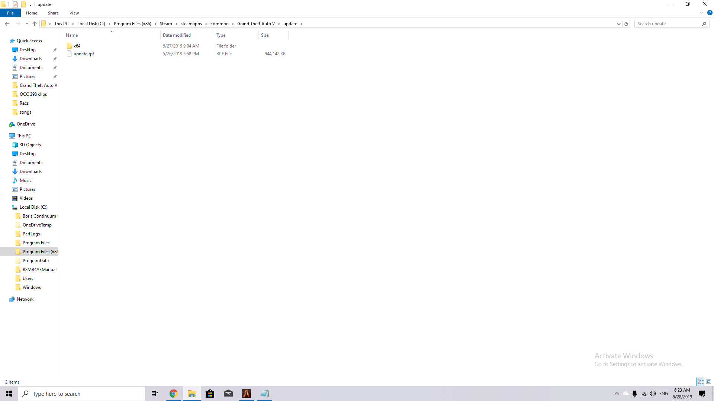Open the Task View taskbar icon
The height and width of the screenshot is (401, 714).
pyautogui.click(x=155, y=394)
